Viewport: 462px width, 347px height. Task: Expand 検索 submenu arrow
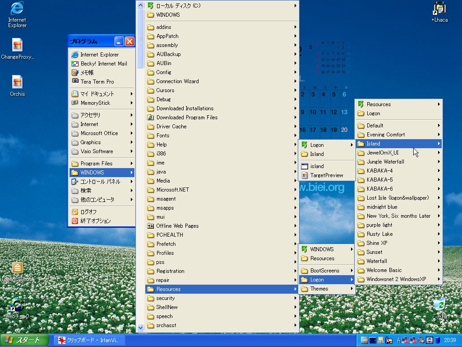pos(131,191)
